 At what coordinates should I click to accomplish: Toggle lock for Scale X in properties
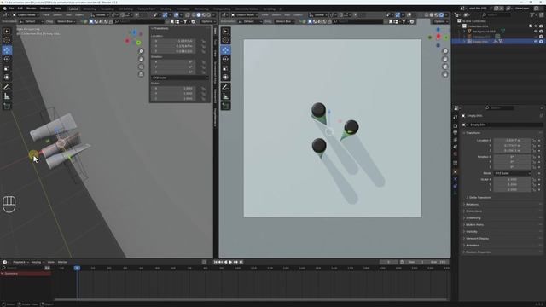point(534,180)
